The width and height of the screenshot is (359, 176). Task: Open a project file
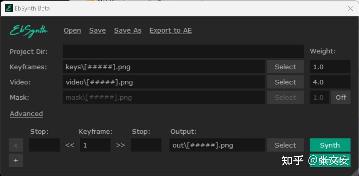click(x=72, y=31)
